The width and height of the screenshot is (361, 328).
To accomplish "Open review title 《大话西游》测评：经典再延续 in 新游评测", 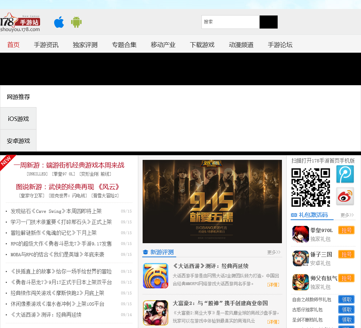I will tap(211, 266).
